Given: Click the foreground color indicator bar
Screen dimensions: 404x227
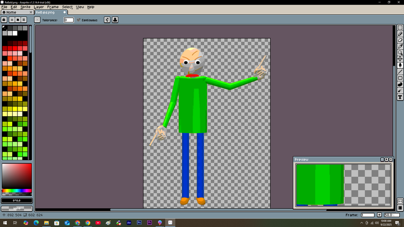Looking at the screenshot, I should (x=17, y=201).
